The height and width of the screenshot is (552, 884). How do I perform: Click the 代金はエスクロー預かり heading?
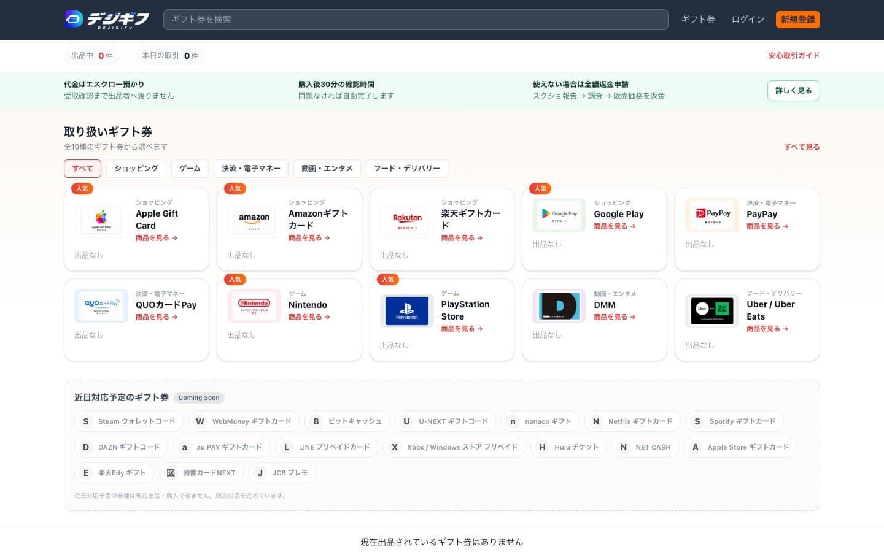pyautogui.click(x=104, y=85)
